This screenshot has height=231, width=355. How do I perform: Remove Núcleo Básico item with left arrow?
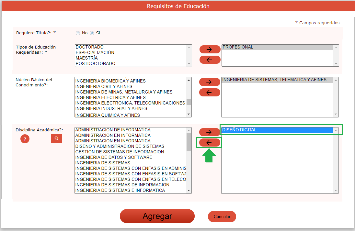209,92
